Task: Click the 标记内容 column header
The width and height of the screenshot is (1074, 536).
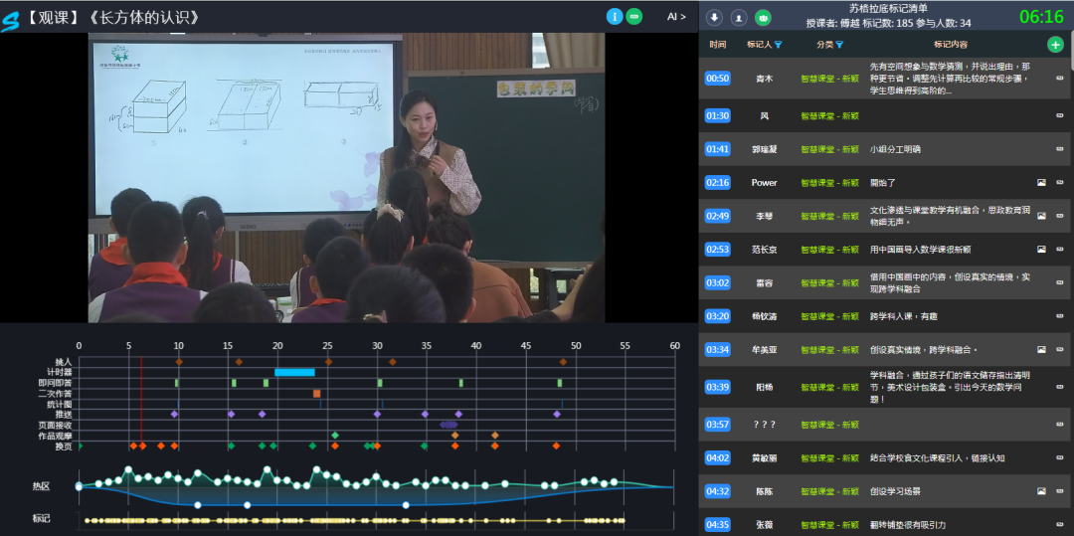Action: tap(951, 45)
